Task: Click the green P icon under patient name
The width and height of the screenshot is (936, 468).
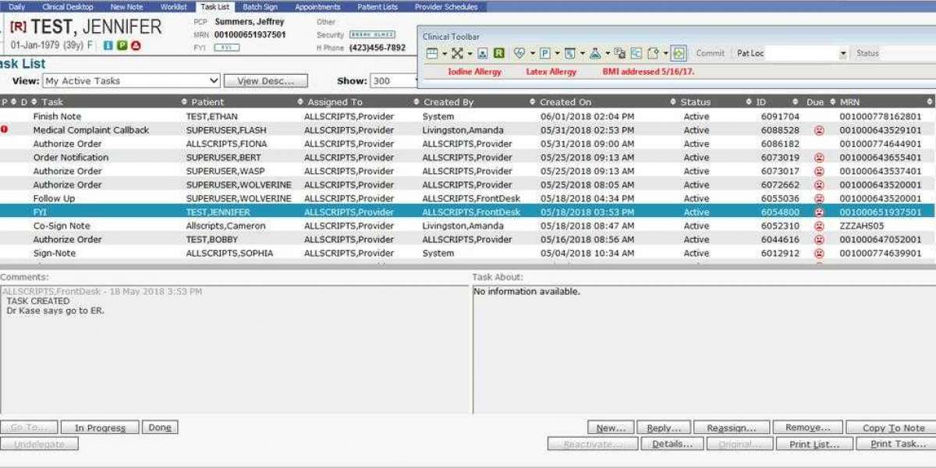Action: 122,45
